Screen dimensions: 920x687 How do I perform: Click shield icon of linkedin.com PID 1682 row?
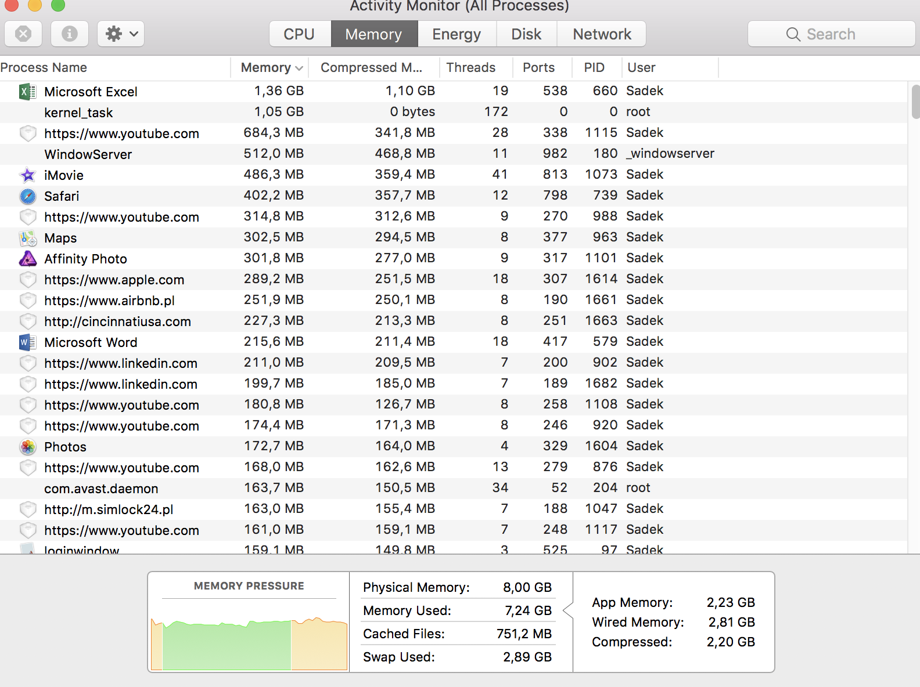28,384
